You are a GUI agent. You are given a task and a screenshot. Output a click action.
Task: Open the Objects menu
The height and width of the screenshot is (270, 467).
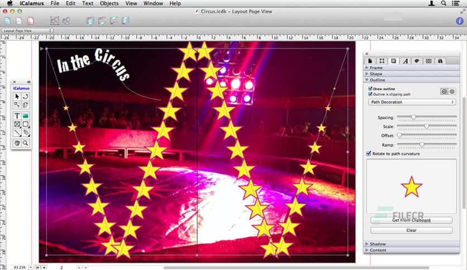tap(109, 3)
